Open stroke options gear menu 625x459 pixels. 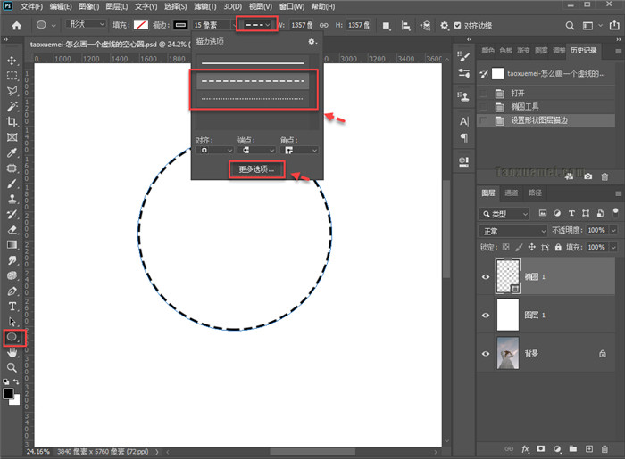click(312, 41)
